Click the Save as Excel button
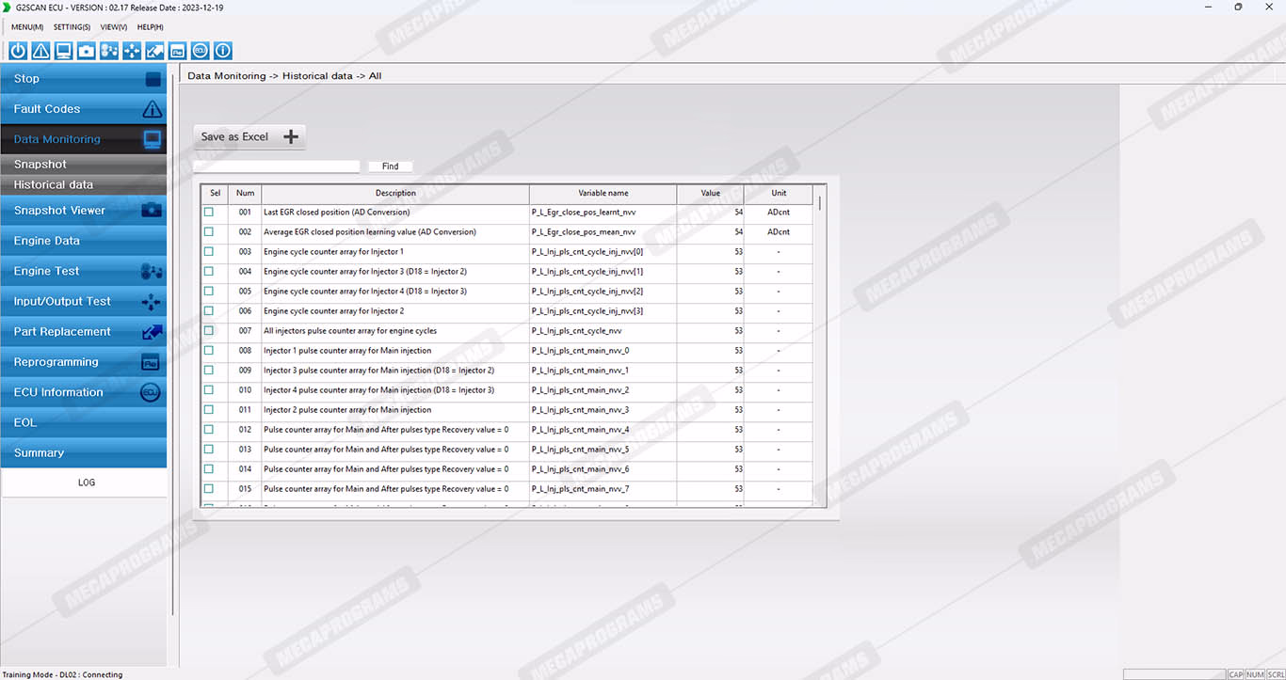1286x680 pixels. [x=249, y=136]
